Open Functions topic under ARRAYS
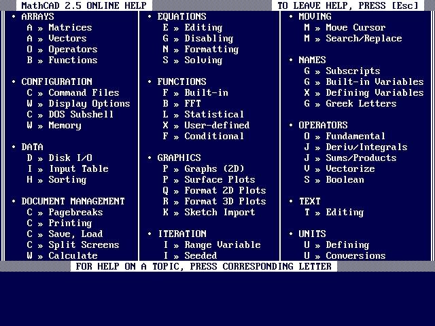This screenshot has height=326, width=435. (x=73, y=60)
